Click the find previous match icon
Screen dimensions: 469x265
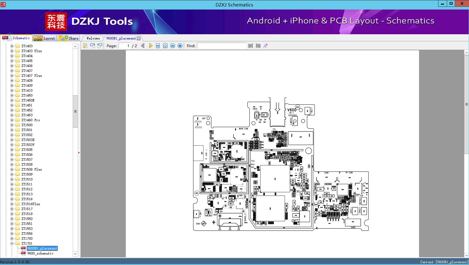pos(250,46)
